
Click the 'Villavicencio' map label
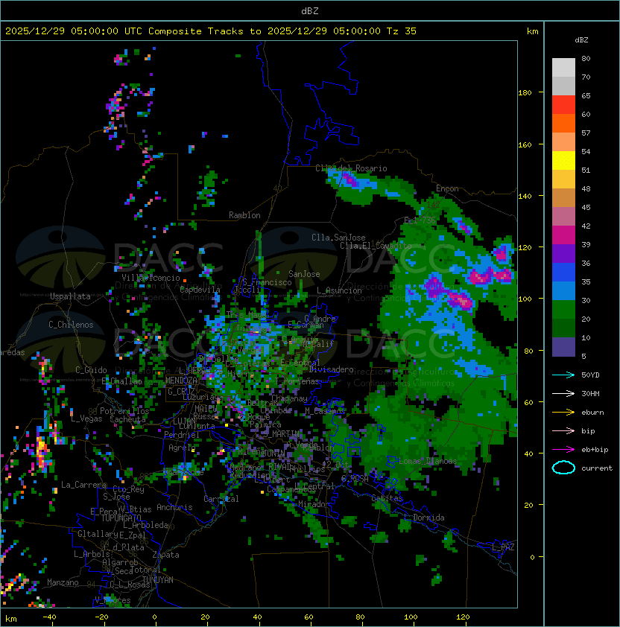pos(151,278)
